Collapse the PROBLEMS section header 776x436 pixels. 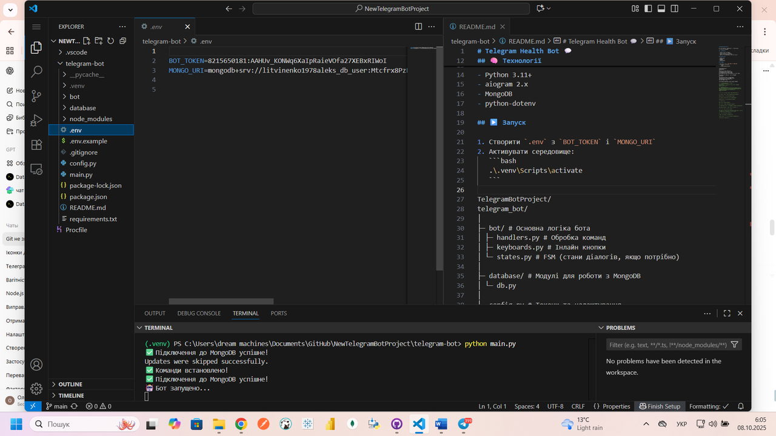click(674, 328)
